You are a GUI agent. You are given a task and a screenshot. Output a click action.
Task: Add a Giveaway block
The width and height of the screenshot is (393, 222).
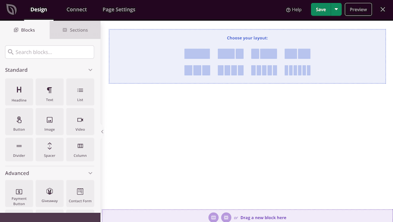pos(50,194)
